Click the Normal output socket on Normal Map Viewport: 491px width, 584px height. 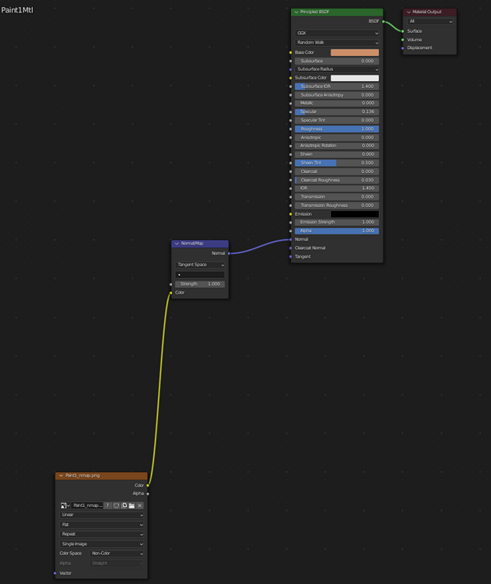pos(229,253)
